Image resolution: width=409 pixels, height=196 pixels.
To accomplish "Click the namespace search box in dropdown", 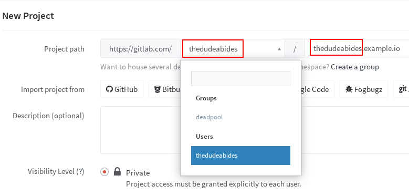I will [240, 78].
